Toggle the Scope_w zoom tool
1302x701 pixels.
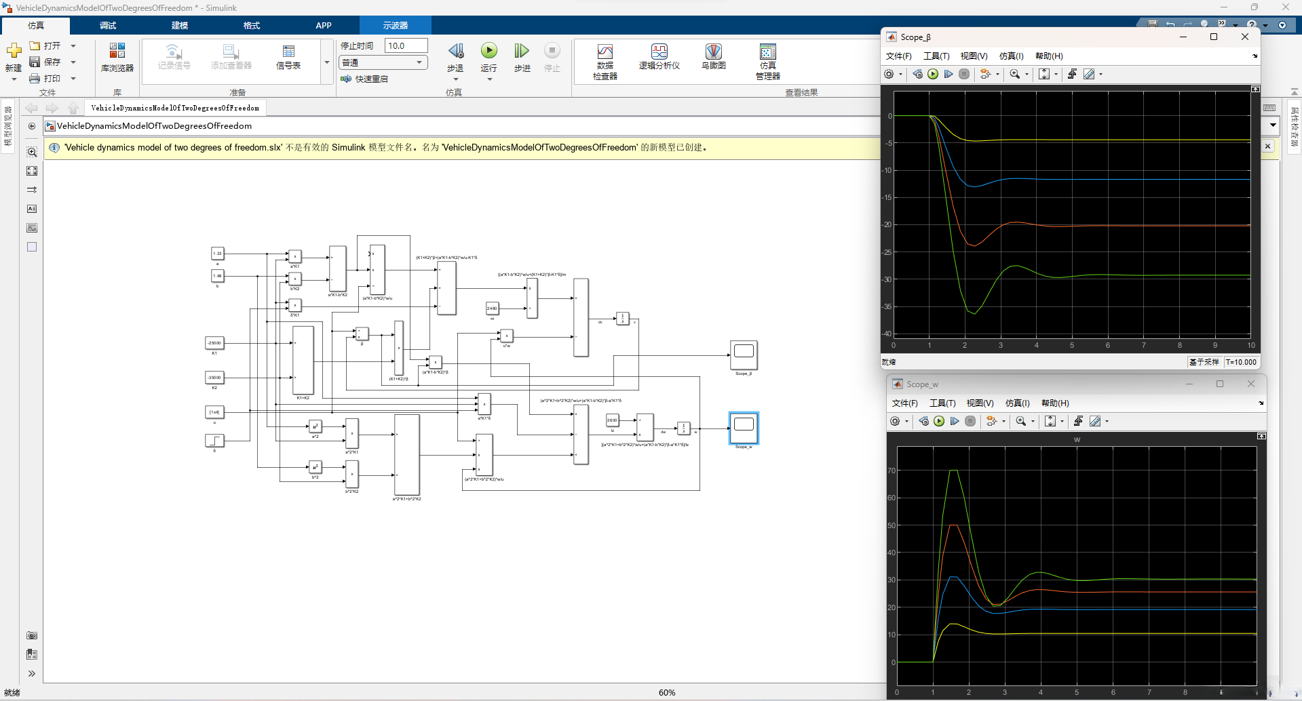(x=1020, y=422)
